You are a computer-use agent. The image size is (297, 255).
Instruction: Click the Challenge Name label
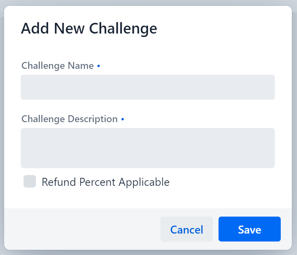pos(58,66)
